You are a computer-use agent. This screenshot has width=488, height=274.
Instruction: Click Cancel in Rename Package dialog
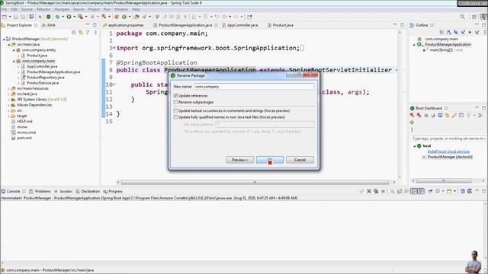[300, 160]
